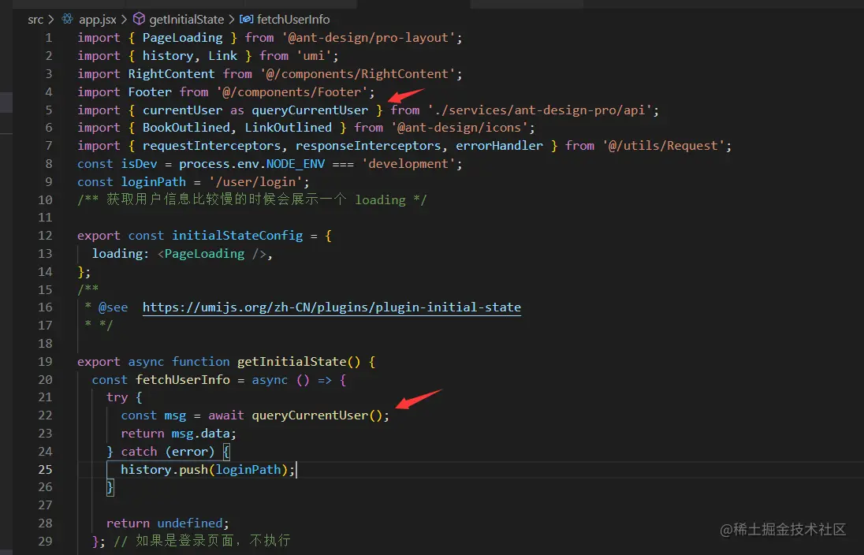This screenshot has height=555, width=864.
Task: Click 'loginPath' declaration on line 9
Action: click(x=153, y=182)
